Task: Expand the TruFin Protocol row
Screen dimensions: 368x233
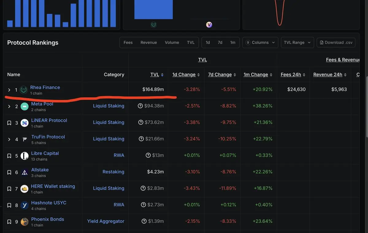Action: pyautogui.click(x=9, y=139)
